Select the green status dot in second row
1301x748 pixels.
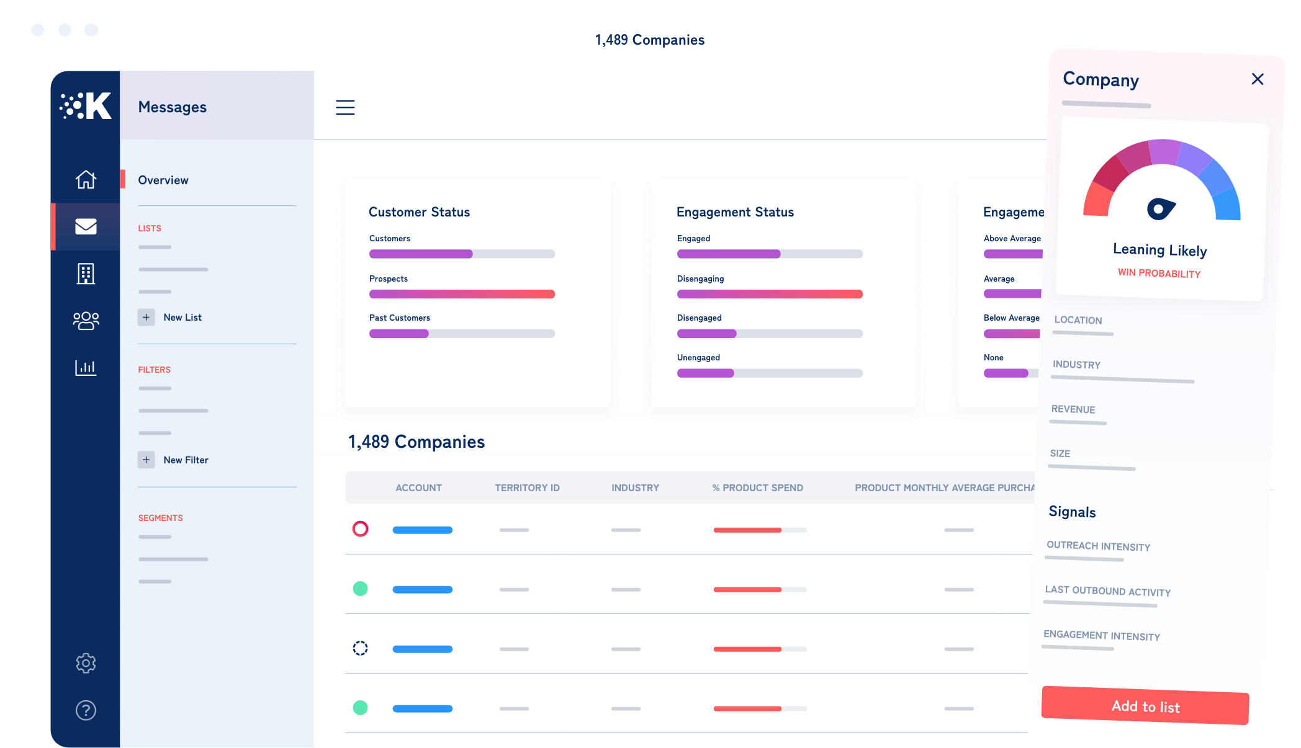point(360,589)
